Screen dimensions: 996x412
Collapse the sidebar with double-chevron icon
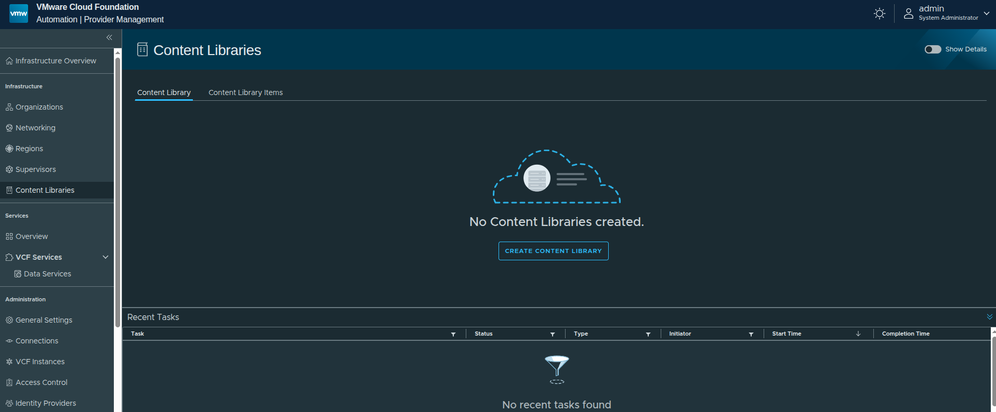coord(109,37)
